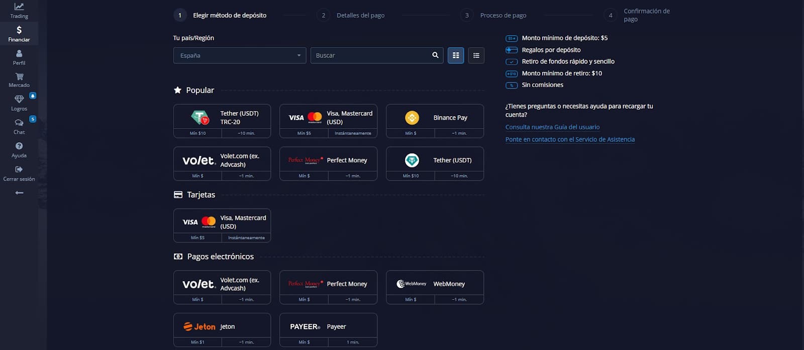This screenshot has height=350, width=804.
Task: Open the Ayuda question mark
Action: coord(19,150)
